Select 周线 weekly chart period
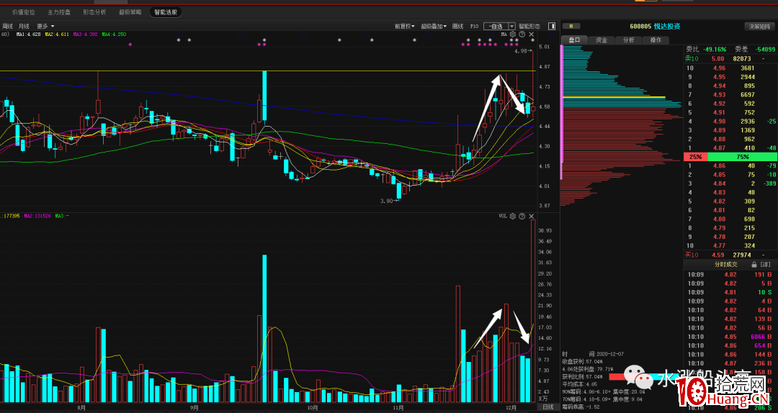The height and width of the screenshot is (413, 778). [8, 26]
